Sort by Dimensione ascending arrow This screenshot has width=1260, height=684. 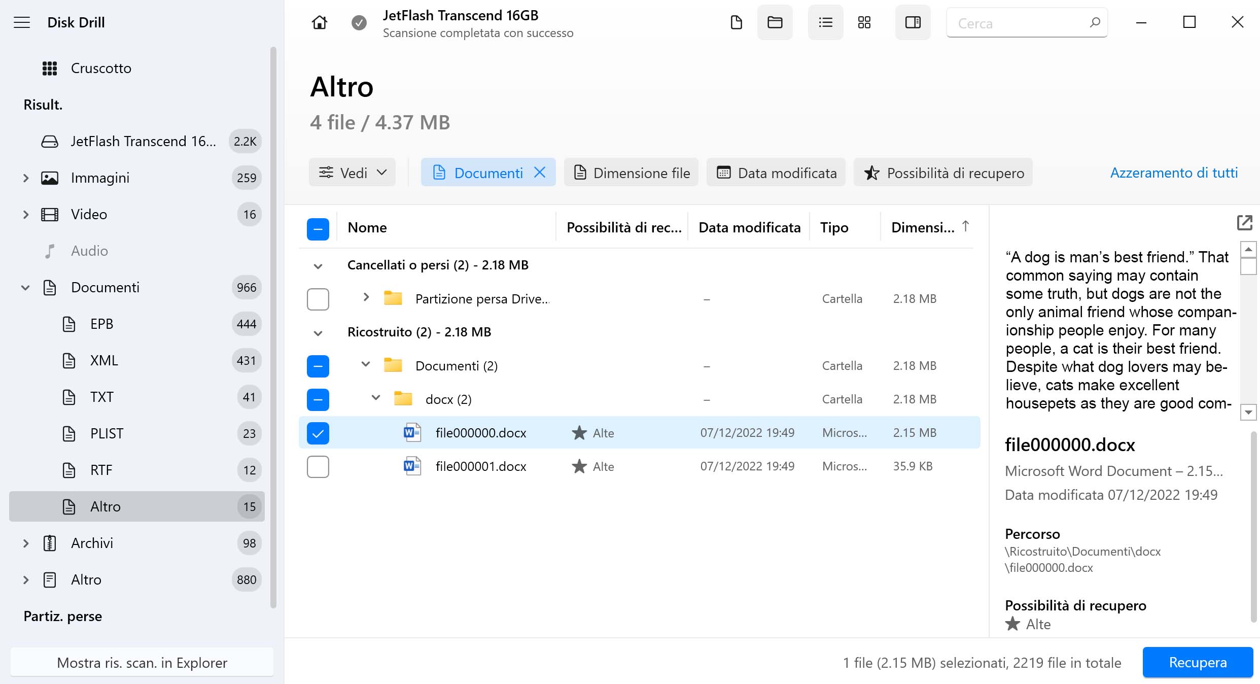pyautogui.click(x=965, y=226)
